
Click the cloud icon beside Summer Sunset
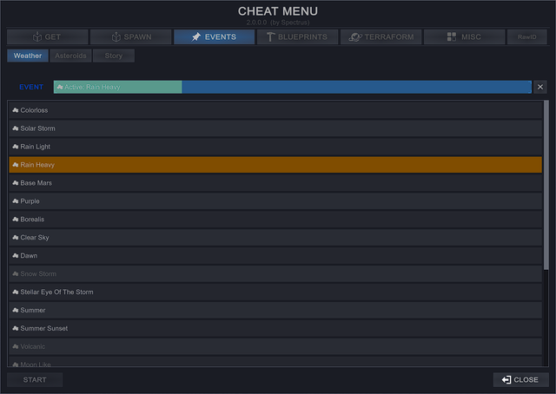(x=16, y=328)
